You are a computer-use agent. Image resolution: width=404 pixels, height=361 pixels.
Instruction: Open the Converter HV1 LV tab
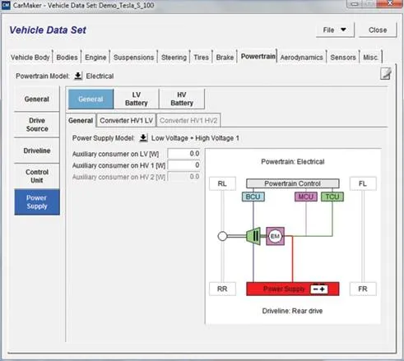(x=126, y=120)
